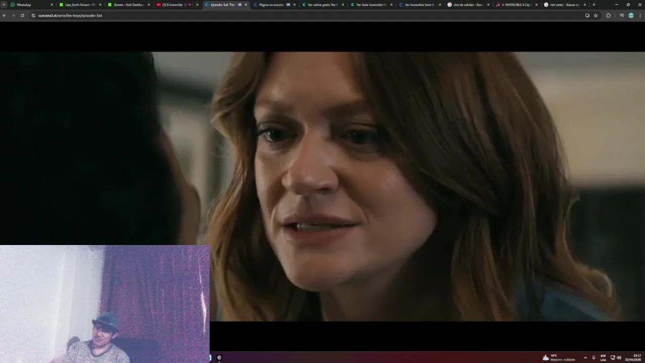Screen dimensions: 645x363
Task: Go back to previous page
Action: pyautogui.click(x=4, y=16)
